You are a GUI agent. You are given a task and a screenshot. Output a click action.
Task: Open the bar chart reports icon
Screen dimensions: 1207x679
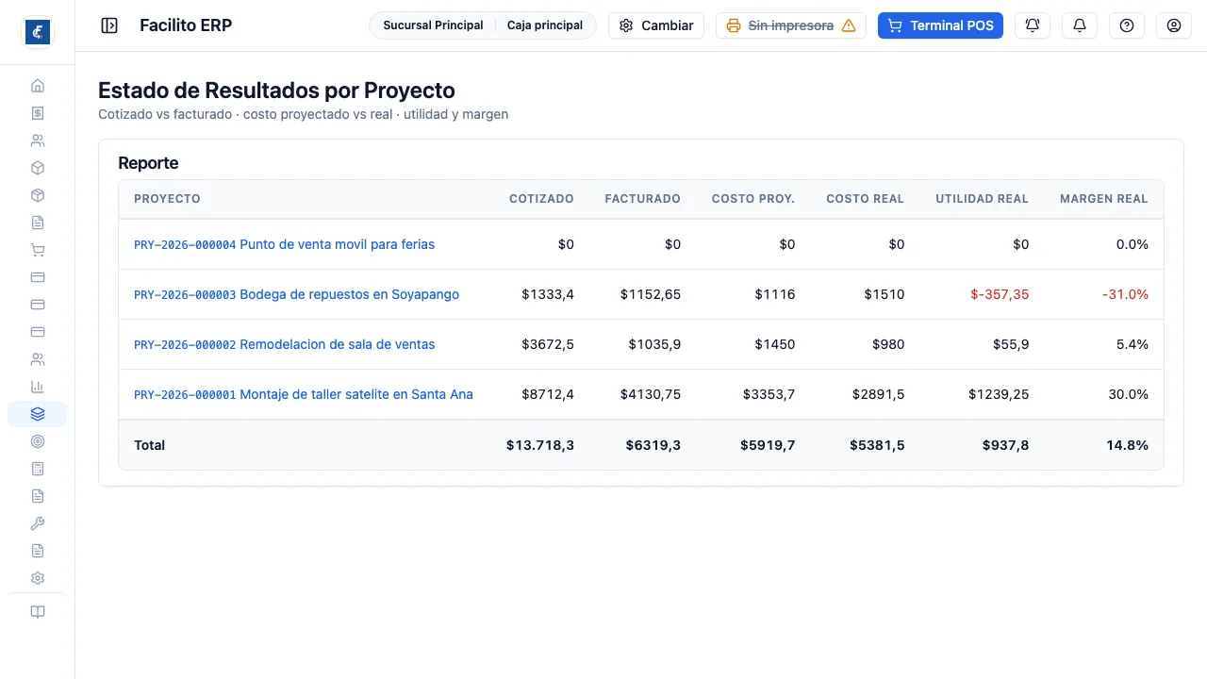click(38, 387)
